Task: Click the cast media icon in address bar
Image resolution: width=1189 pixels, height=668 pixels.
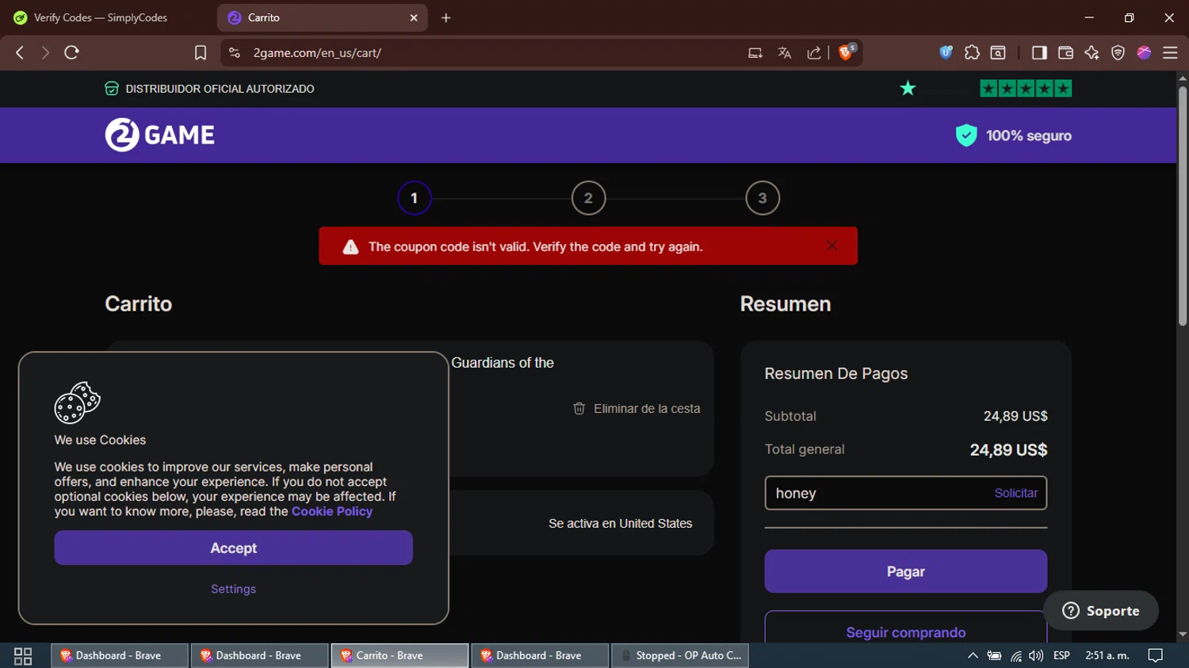Action: pyautogui.click(x=755, y=53)
